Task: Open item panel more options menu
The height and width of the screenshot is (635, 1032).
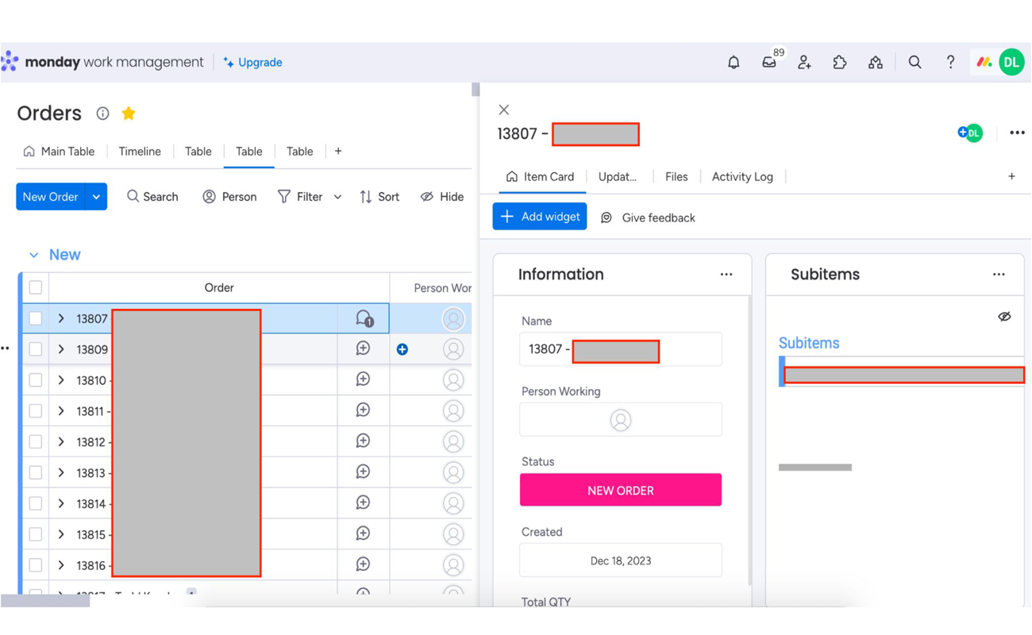Action: click(x=1017, y=133)
